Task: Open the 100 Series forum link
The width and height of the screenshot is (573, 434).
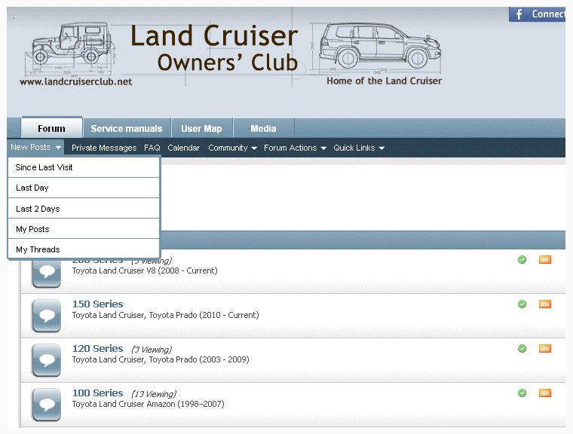Action: (97, 393)
